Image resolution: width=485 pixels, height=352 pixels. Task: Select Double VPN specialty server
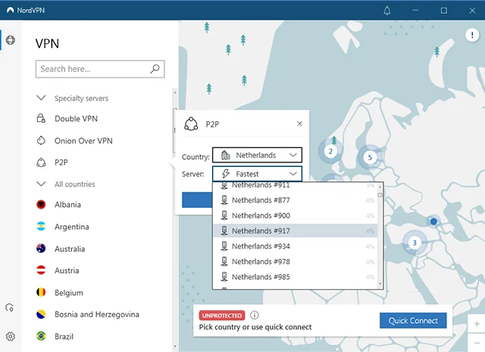[x=76, y=118]
